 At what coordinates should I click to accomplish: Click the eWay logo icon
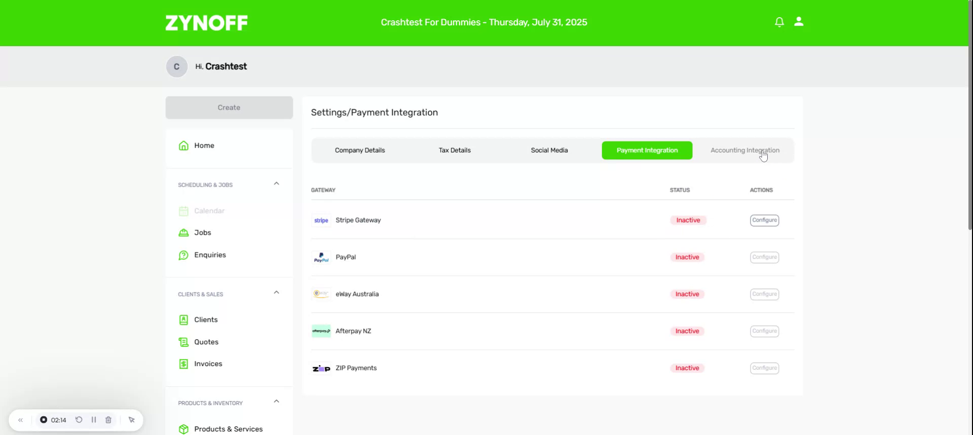(321, 294)
